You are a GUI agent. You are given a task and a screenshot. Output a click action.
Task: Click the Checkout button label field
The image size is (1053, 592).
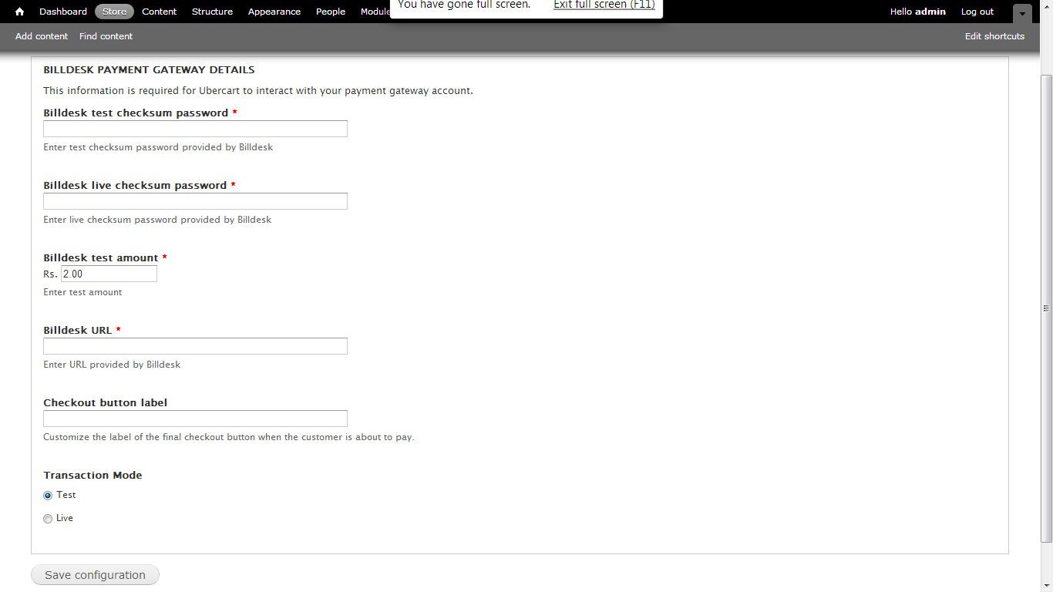195,419
